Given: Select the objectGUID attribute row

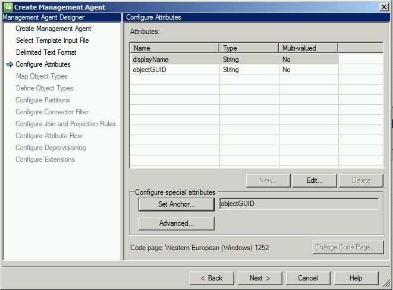Looking at the screenshot, I should 234,70.
